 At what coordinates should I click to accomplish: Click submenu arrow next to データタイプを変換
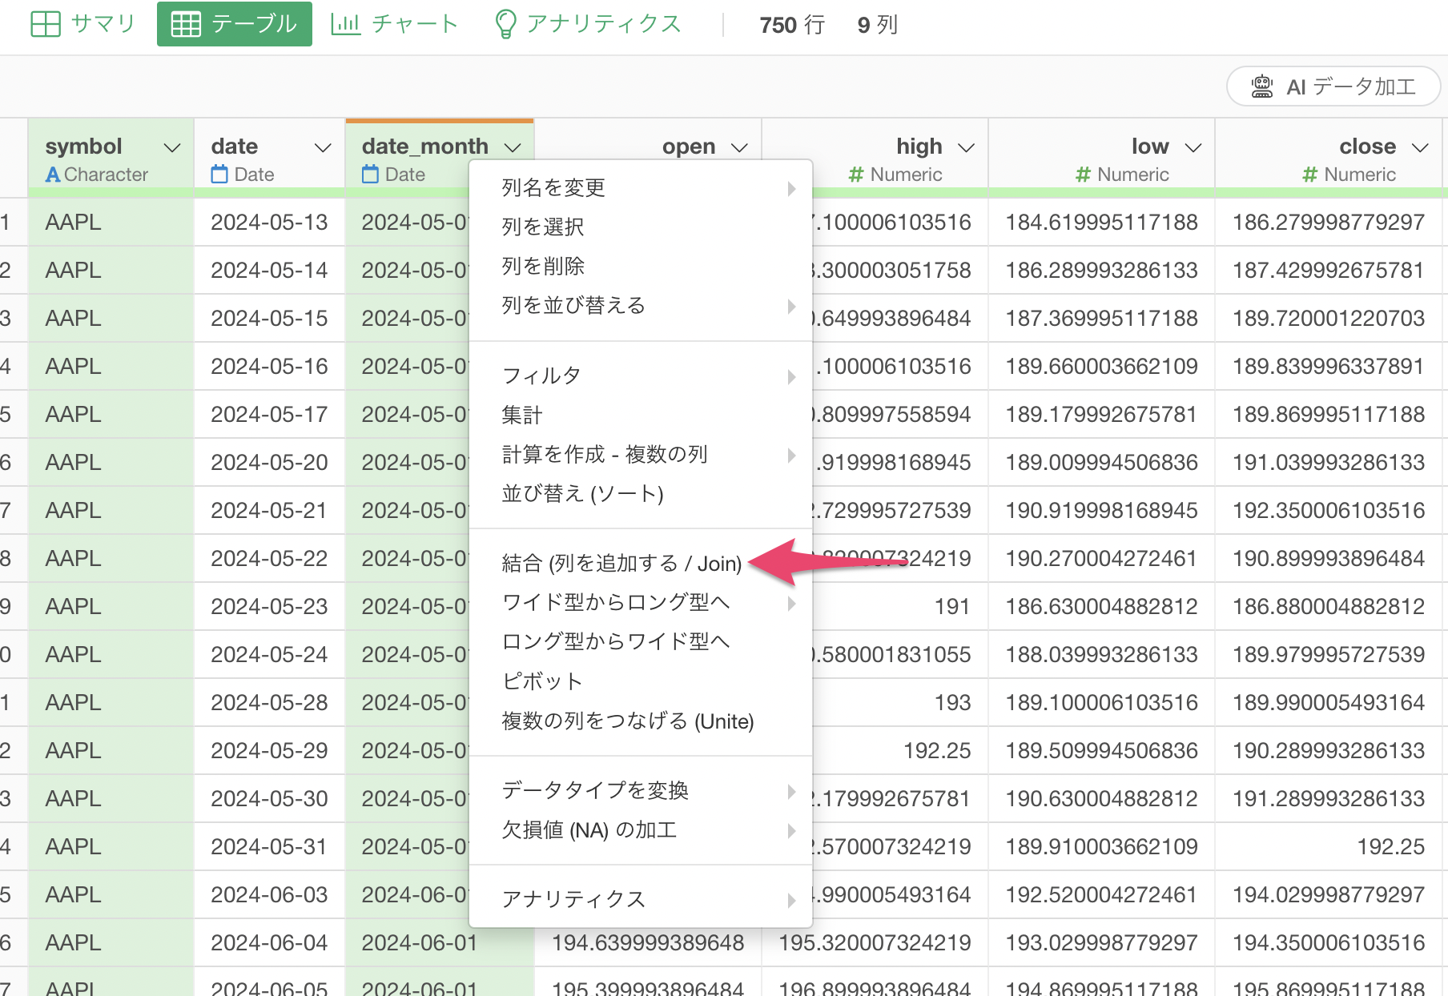click(791, 791)
